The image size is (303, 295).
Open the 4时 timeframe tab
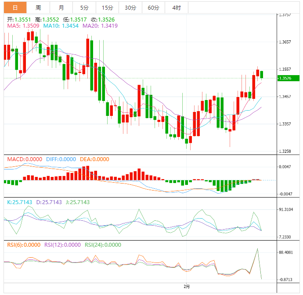point(177,7)
